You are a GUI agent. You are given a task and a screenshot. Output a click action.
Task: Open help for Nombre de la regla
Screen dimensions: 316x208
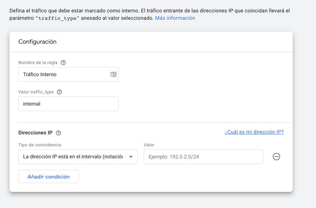coord(63,63)
